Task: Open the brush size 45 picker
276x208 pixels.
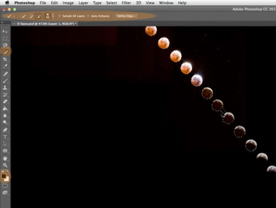Action: (47, 16)
